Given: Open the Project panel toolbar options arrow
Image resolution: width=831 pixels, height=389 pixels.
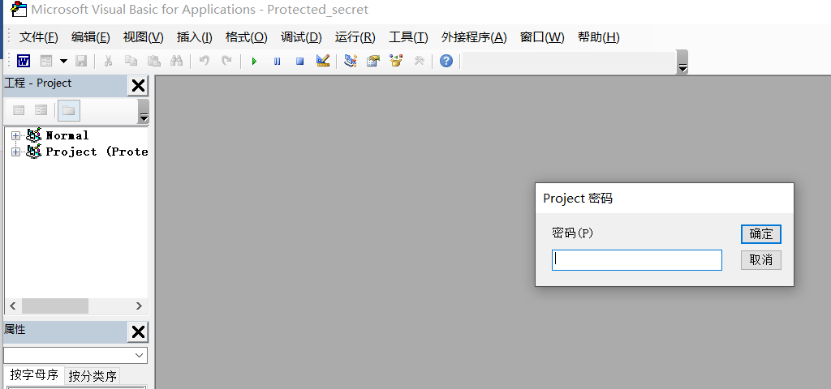Looking at the screenshot, I should pos(144,111).
